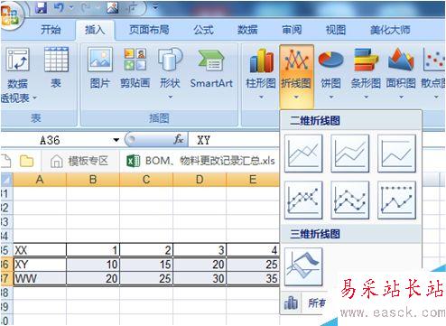The height and width of the screenshot is (326, 446).
Task: Open the 美化大师 tab
Action: point(390,30)
